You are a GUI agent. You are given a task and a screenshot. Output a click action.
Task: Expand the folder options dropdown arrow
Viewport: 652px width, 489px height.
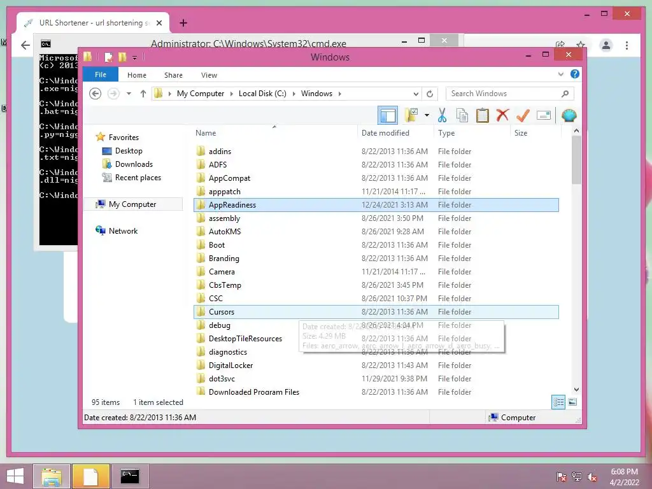point(427,115)
